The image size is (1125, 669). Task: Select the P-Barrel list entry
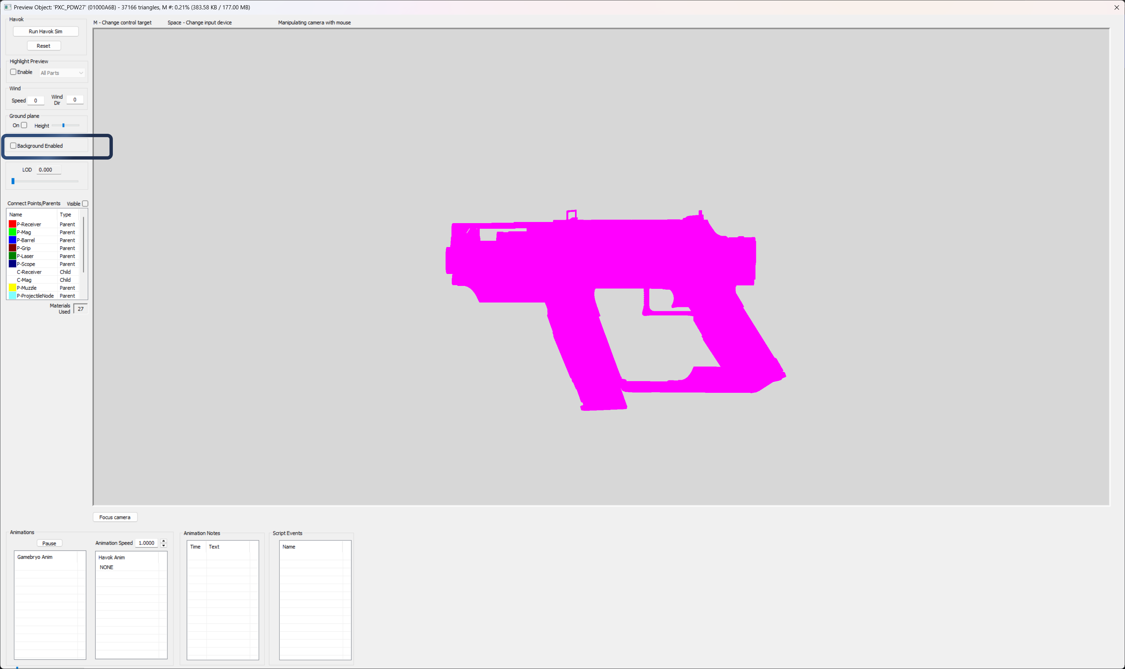click(x=44, y=240)
